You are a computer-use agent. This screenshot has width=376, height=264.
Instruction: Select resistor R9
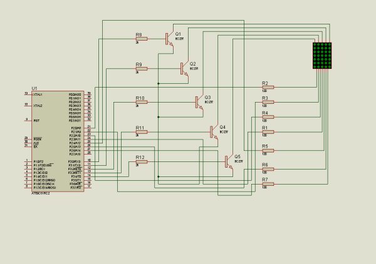pos(142,69)
